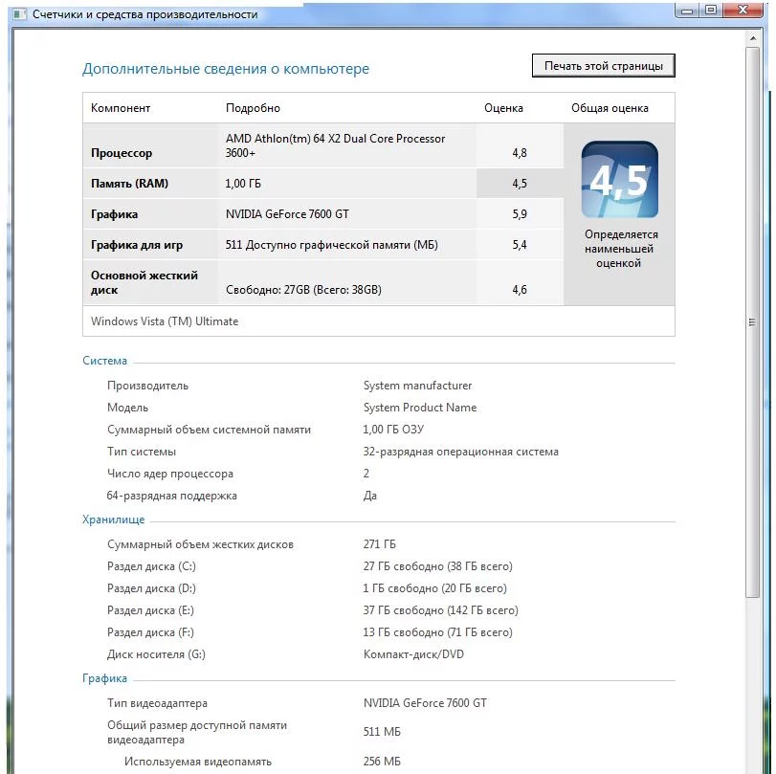Click '511 Доступно графической памяти (МБ)' text
Viewport: 776px width, 774px height.
click(332, 245)
